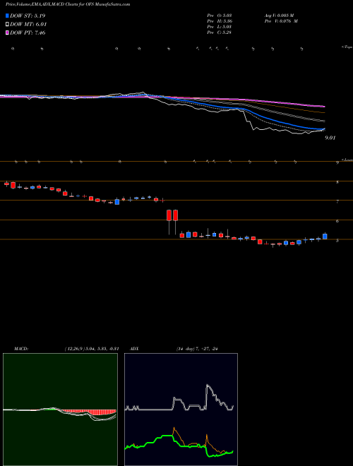
Task: Click ADX values '(14 day) 7, +27, -24'
Action: click(197, 349)
